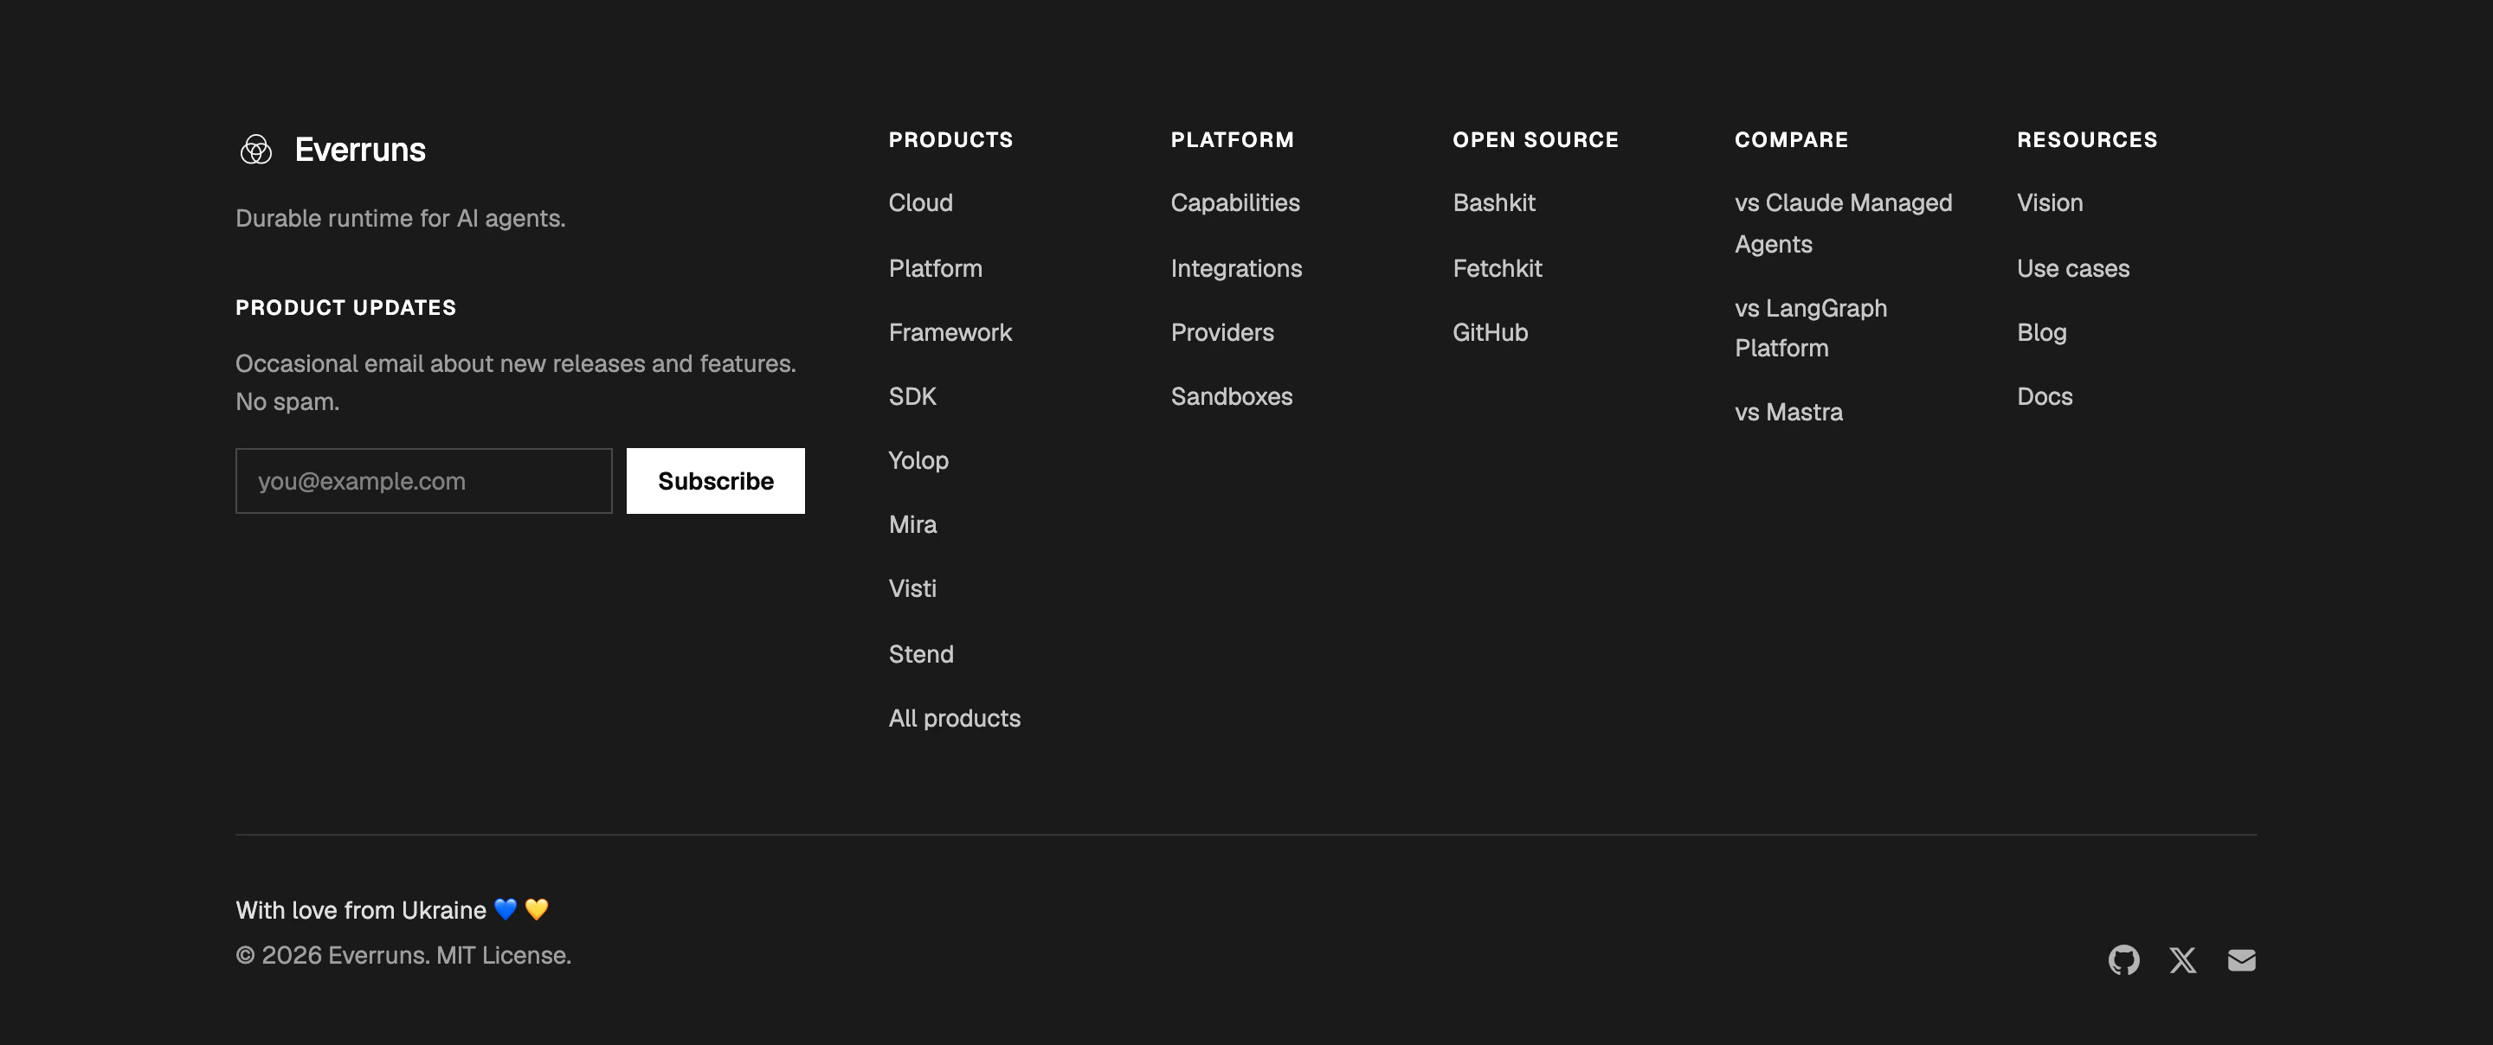2493x1045 pixels.
Task: Open the Cloud product link
Action: tap(920, 203)
